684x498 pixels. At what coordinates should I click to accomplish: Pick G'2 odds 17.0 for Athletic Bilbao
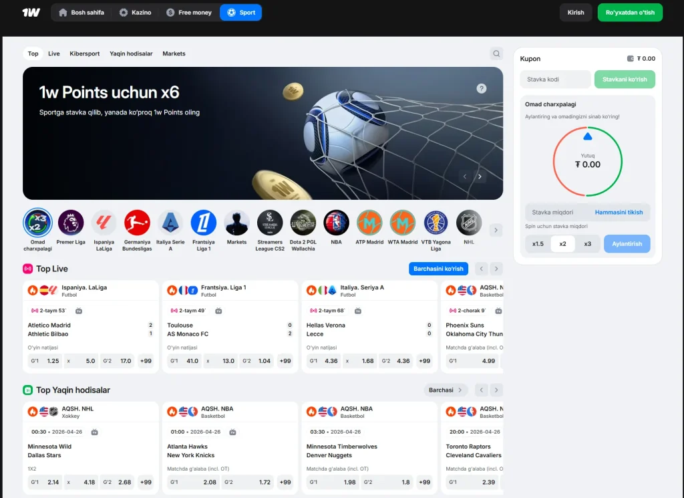pyautogui.click(x=117, y=361)
